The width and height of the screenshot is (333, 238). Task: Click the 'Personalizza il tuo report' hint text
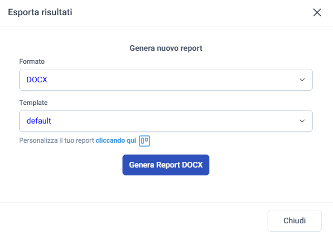coord(56,140)
